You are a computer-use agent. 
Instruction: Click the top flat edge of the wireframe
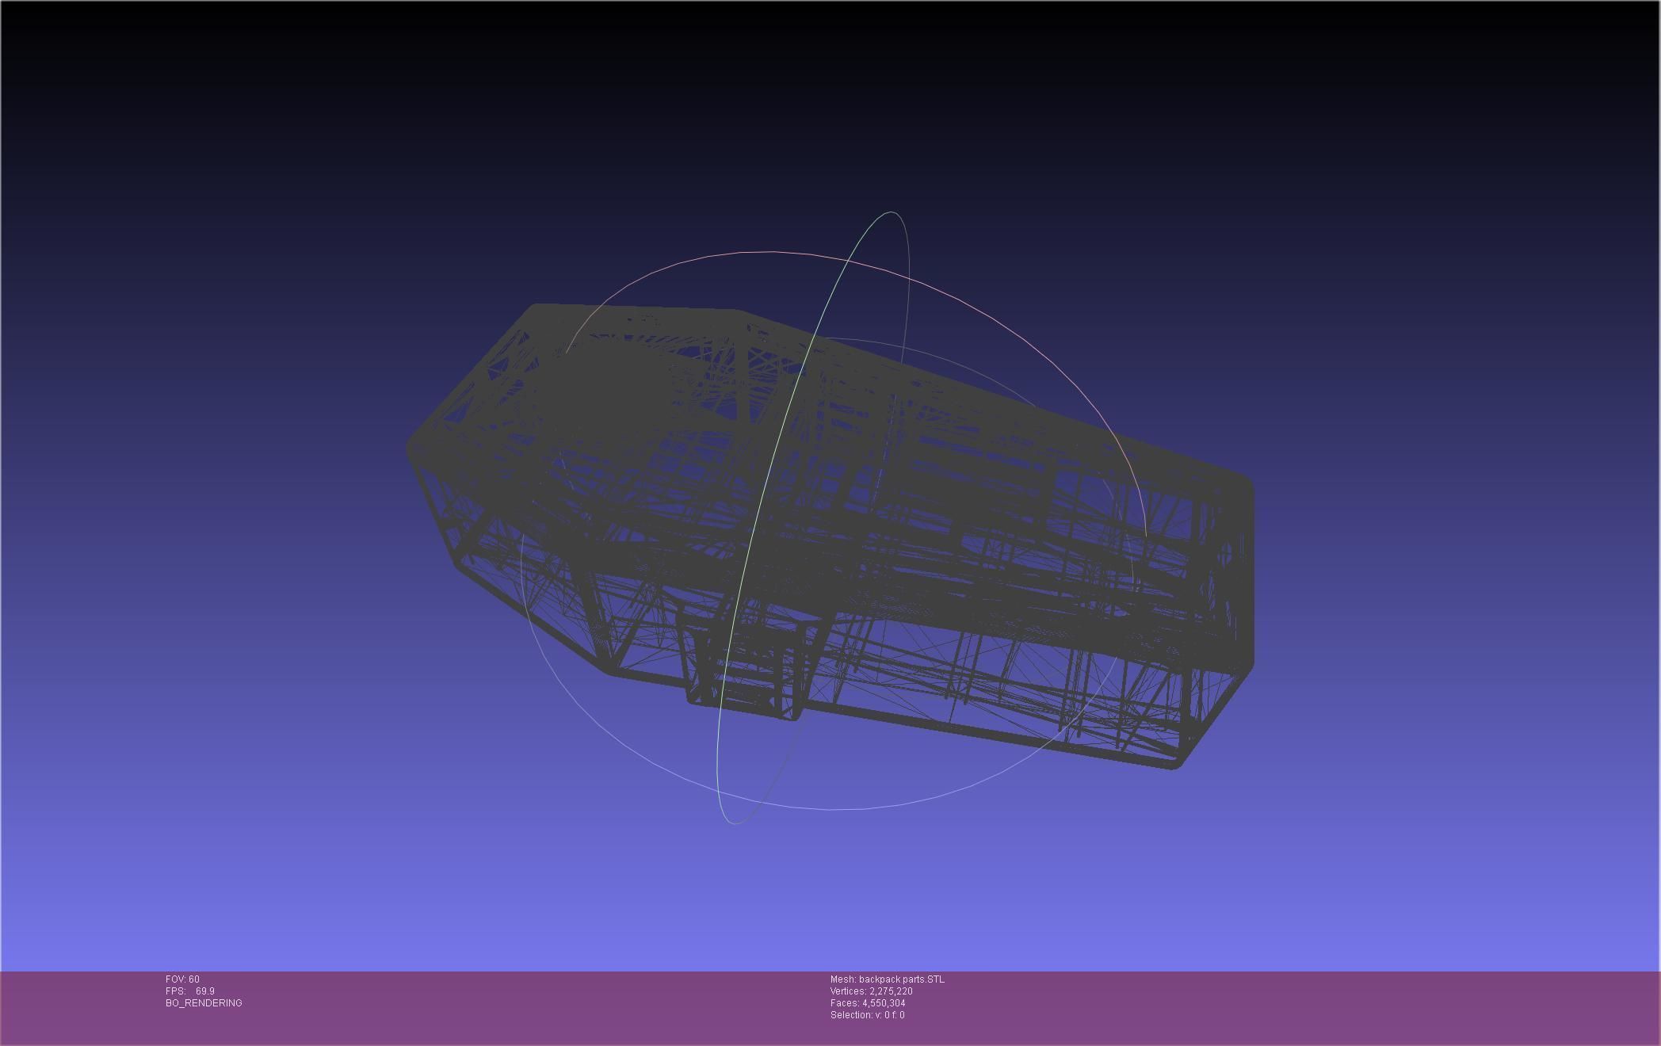pos(634,307)
